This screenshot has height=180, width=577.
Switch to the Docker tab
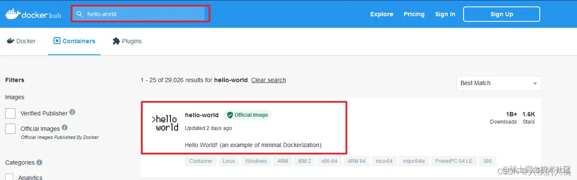[x=21, y=41]
